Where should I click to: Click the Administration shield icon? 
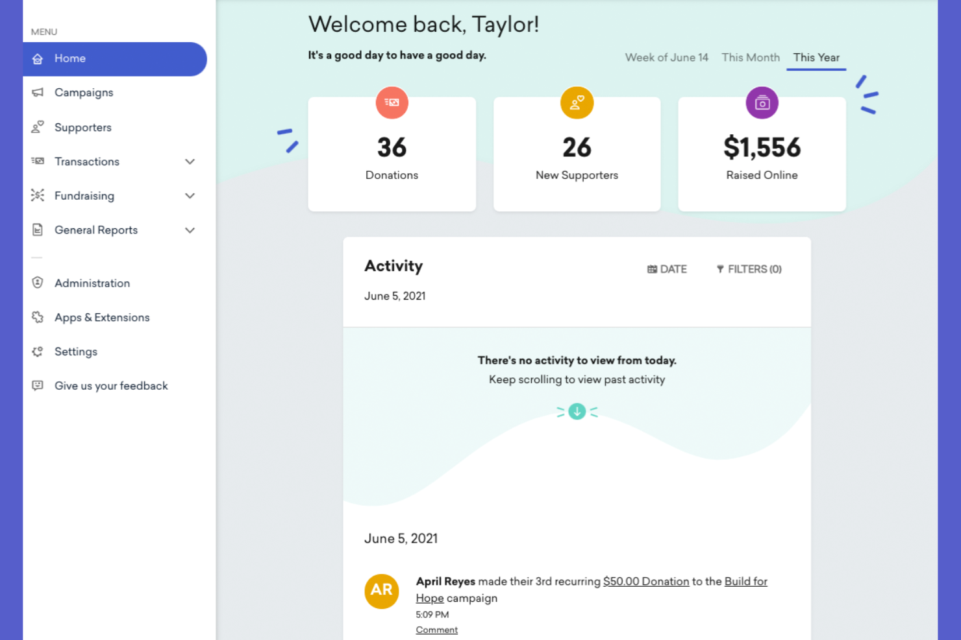[x=38, y=283]
